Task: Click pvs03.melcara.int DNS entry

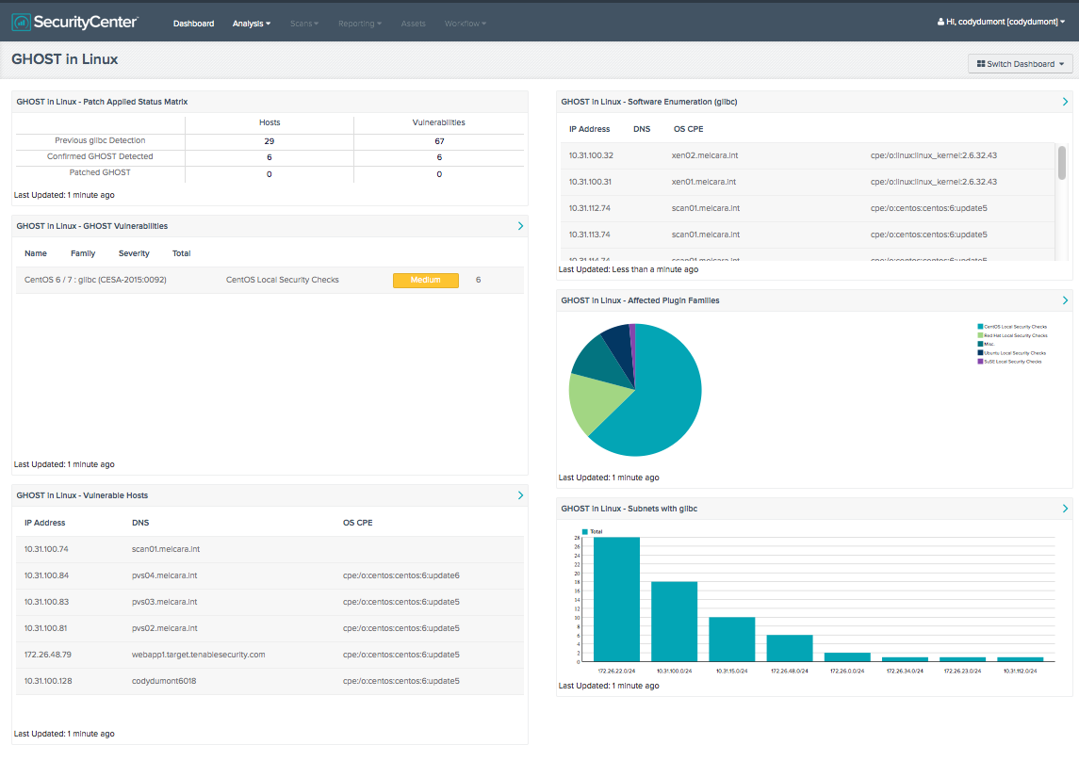Action: coord(165,602)
